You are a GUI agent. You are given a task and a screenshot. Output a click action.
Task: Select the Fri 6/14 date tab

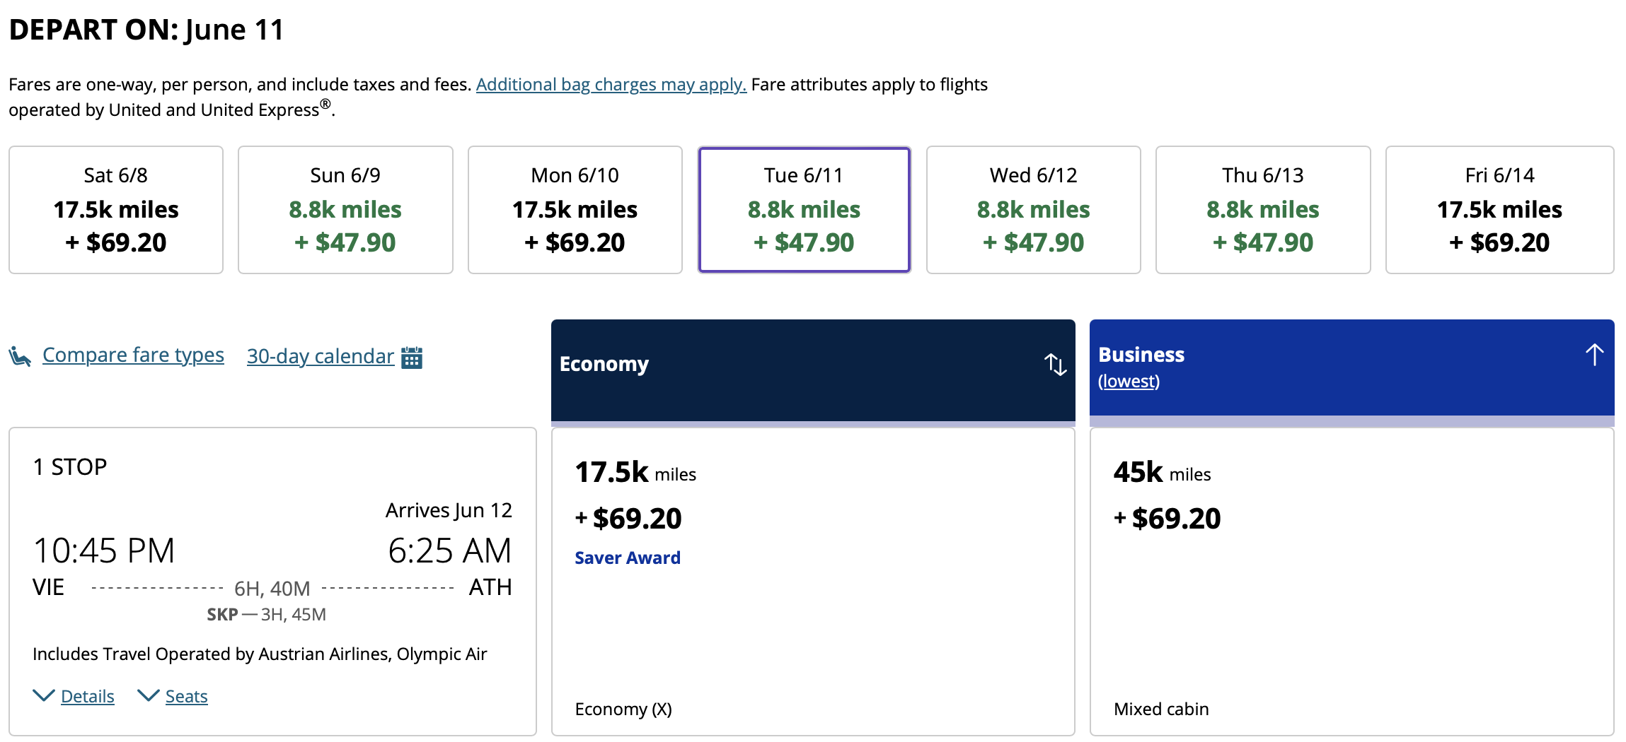pos(1499,210)
